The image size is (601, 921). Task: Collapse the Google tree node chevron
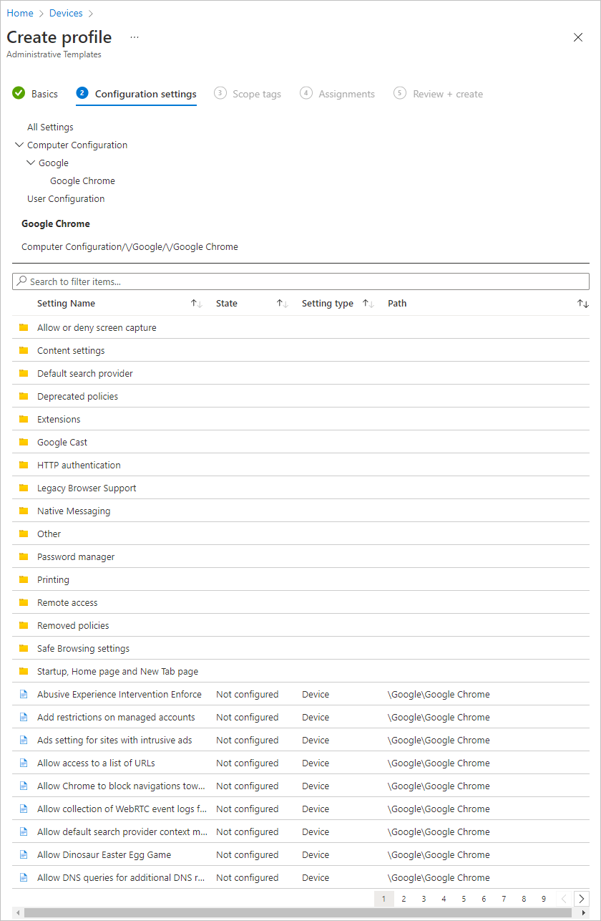(x=30, y=163)
